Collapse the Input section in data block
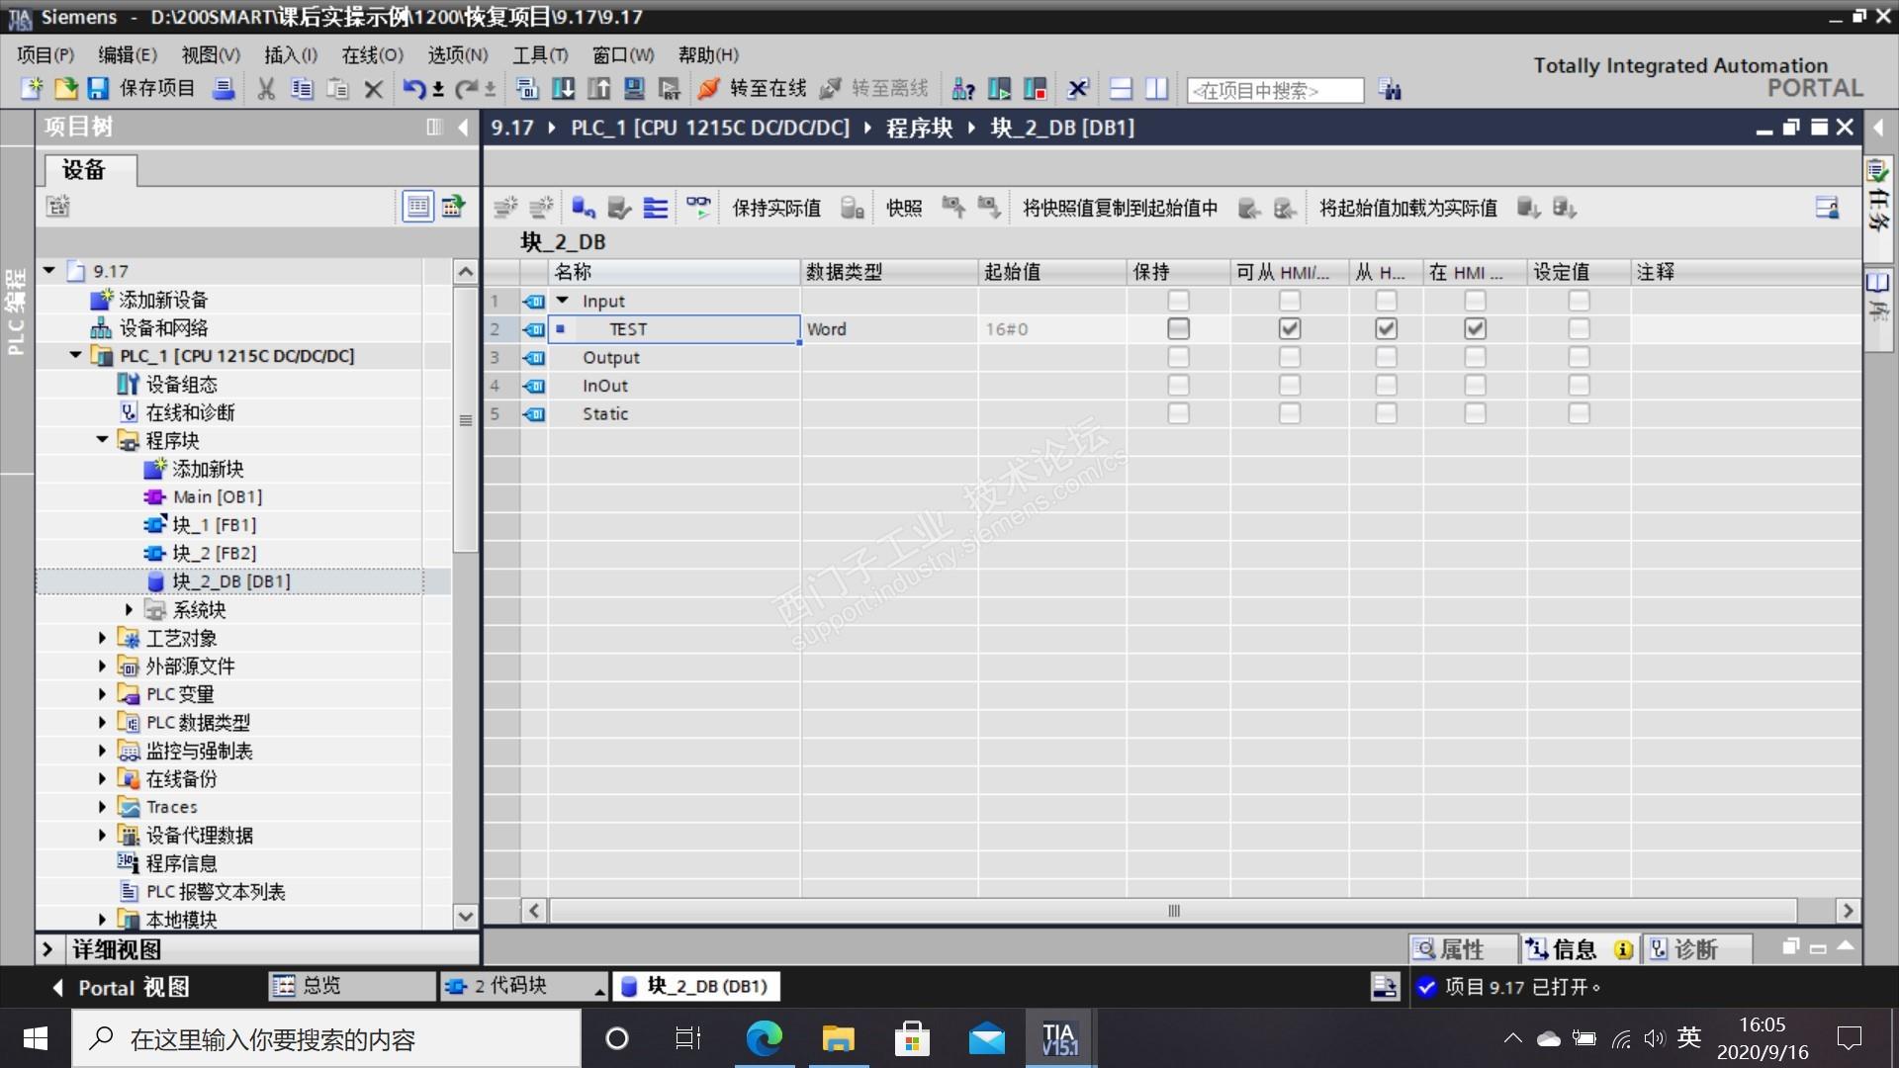This screenshot has width=1899, height=1068. click(x=563, y=301)
